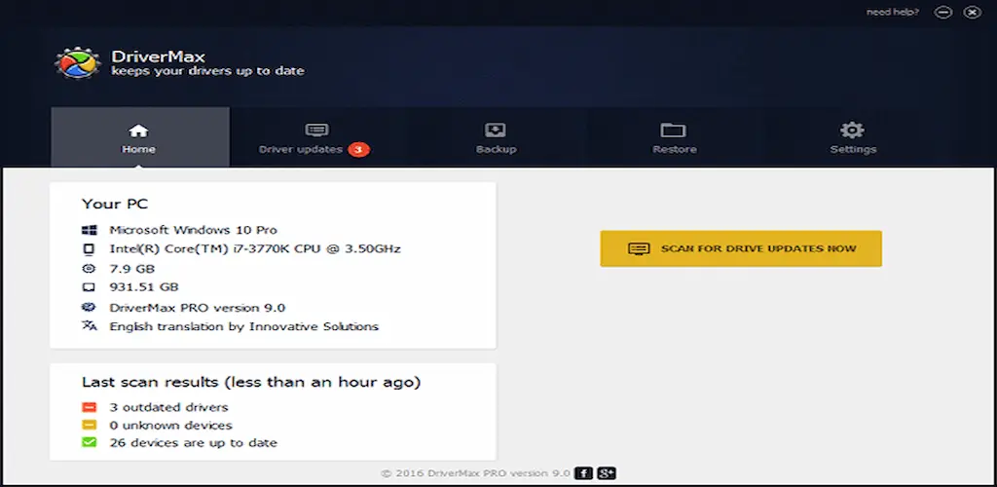
Task: Select the yellow unknown devices indicator
Action: click(90, 425)
